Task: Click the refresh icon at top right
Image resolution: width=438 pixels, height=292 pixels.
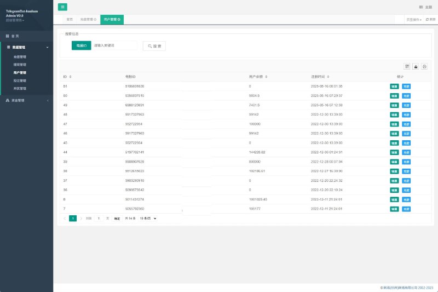Action: click(427, 20)
